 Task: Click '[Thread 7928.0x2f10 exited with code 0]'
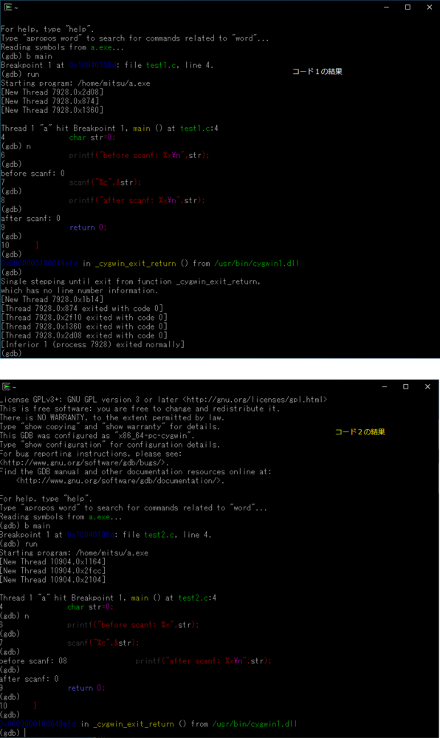(x=83, y=317)
